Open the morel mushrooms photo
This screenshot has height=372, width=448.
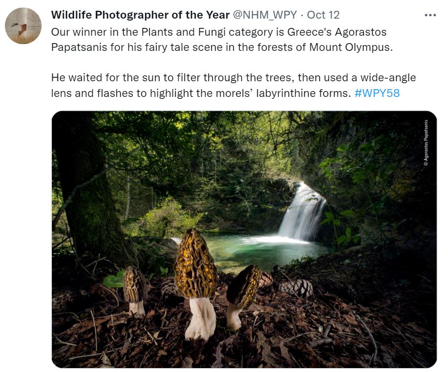pos(244,239)
